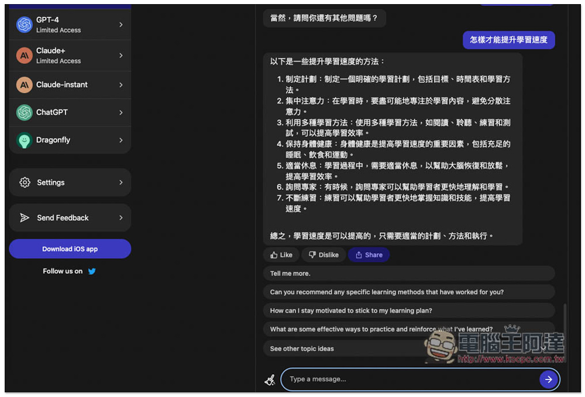This screenshot has width=585, height=397.
Task: Click list item 6 '詢問專家' in the response
Action: [393, 187]
